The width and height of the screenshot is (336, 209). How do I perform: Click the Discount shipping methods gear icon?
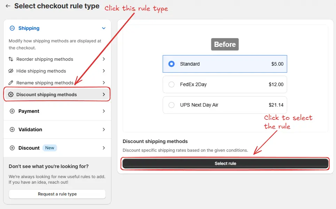pyautogui.click(x=11, y=94)
